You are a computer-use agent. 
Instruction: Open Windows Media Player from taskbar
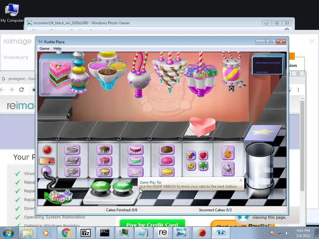tap(47, 233)
